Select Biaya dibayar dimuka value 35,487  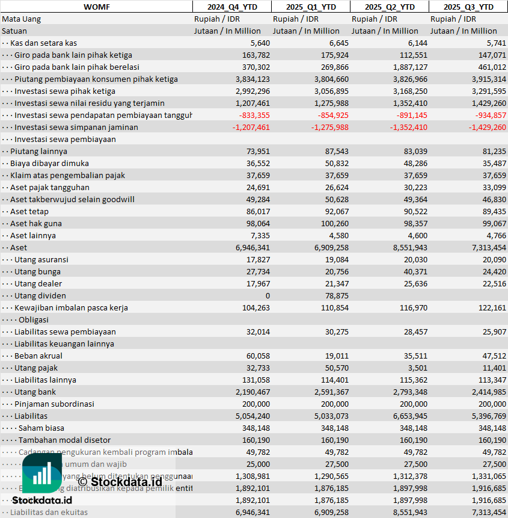click(494, 164)
